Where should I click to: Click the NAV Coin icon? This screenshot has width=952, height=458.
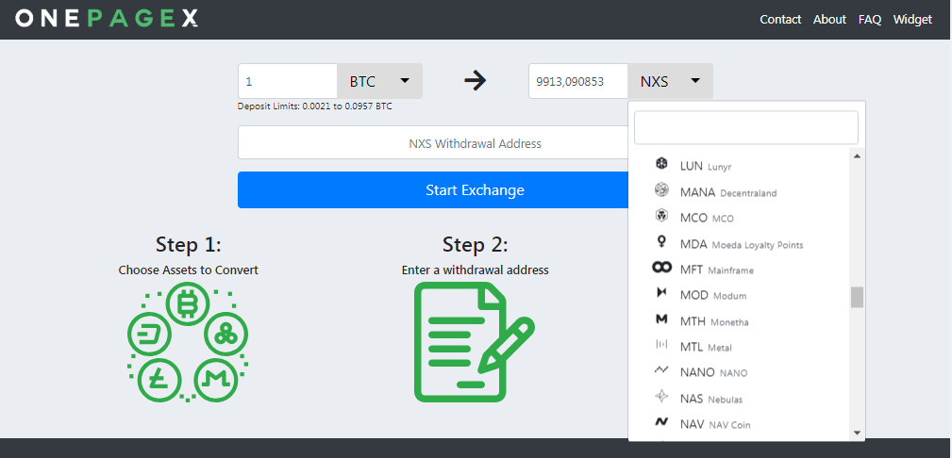(x=661, y=422)
